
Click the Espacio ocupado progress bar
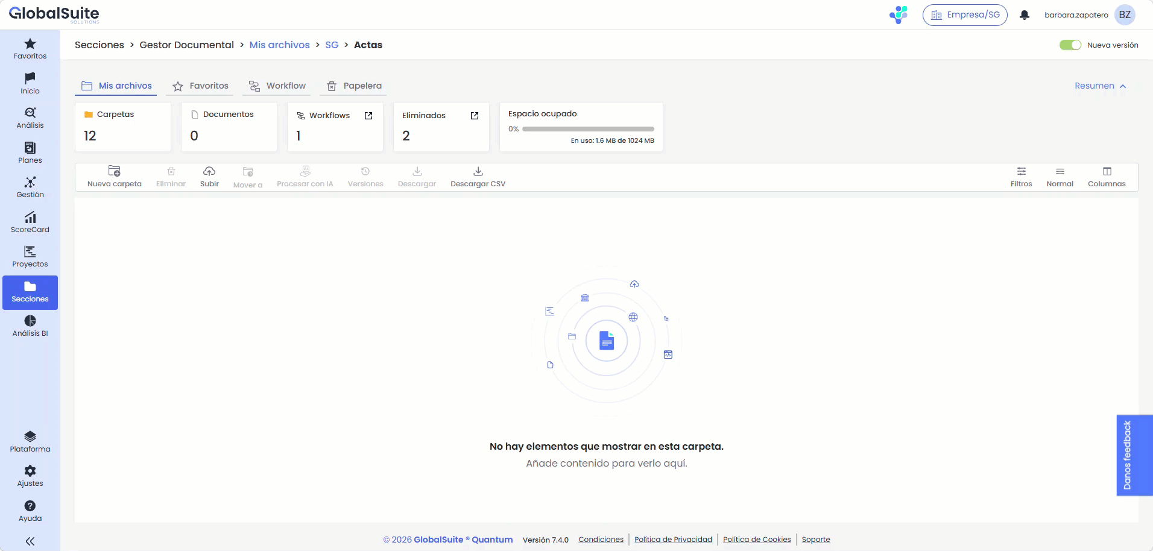(587, 128)
